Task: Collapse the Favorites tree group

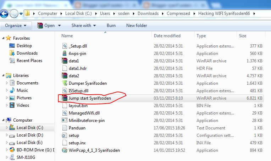Action: click(3, 38)
